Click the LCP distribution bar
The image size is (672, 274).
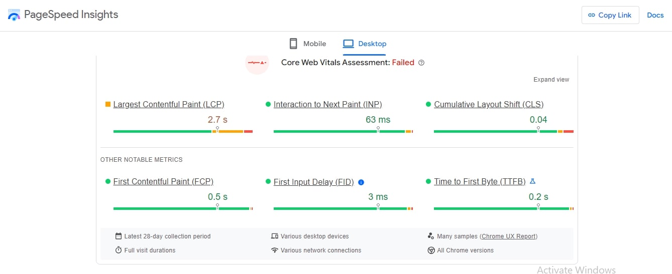pos(183,131)
